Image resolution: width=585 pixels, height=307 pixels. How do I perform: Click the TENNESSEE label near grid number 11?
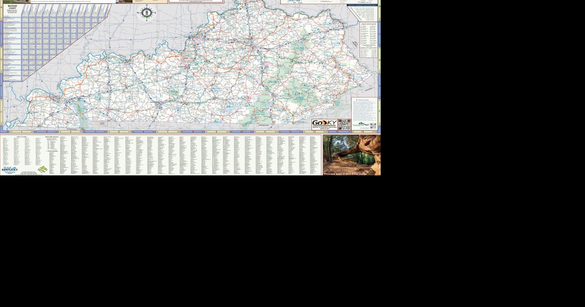point(263,125)
